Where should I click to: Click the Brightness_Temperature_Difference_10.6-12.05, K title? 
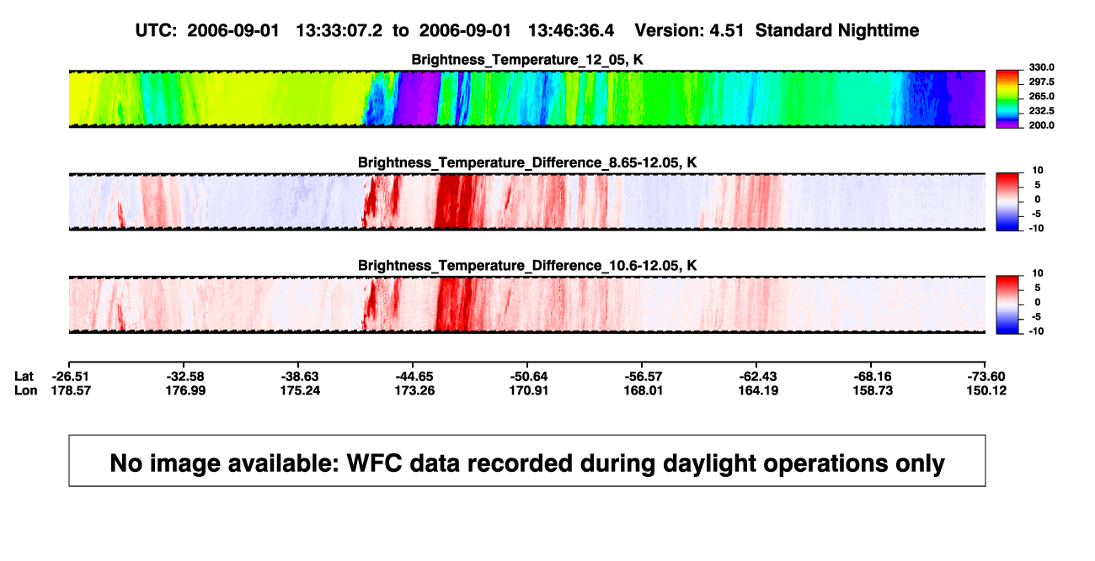(x=527, y=265)
